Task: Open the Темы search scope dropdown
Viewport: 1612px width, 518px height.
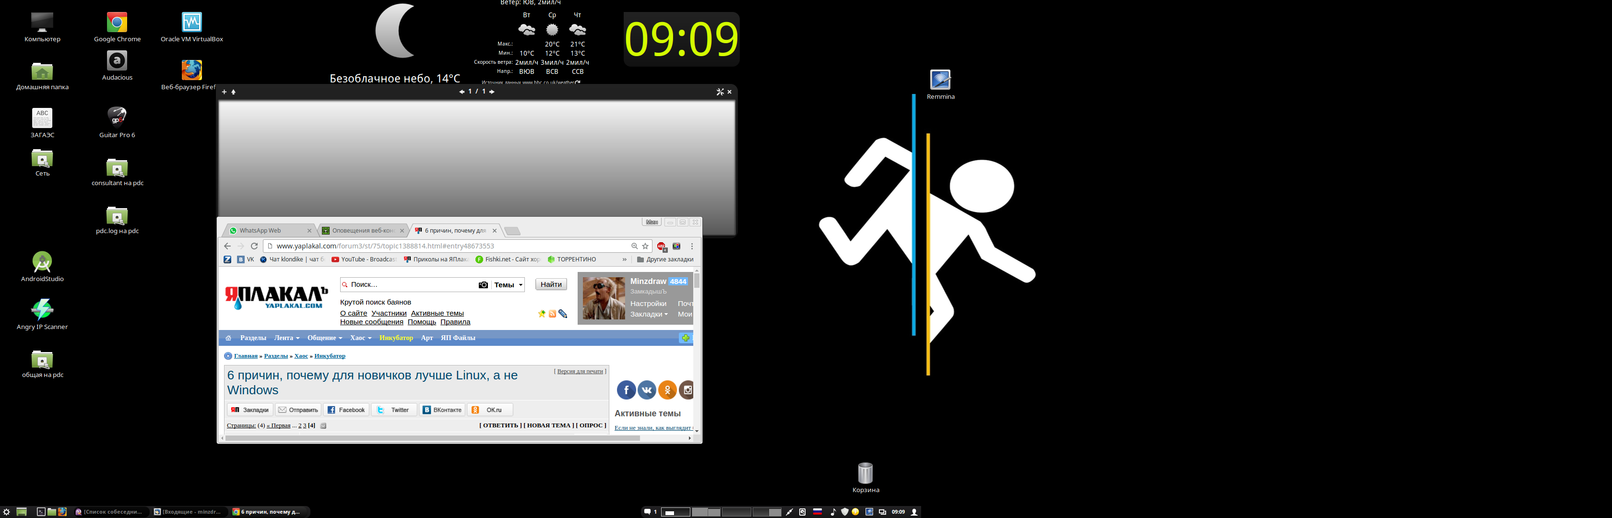Action: [508, 284]
